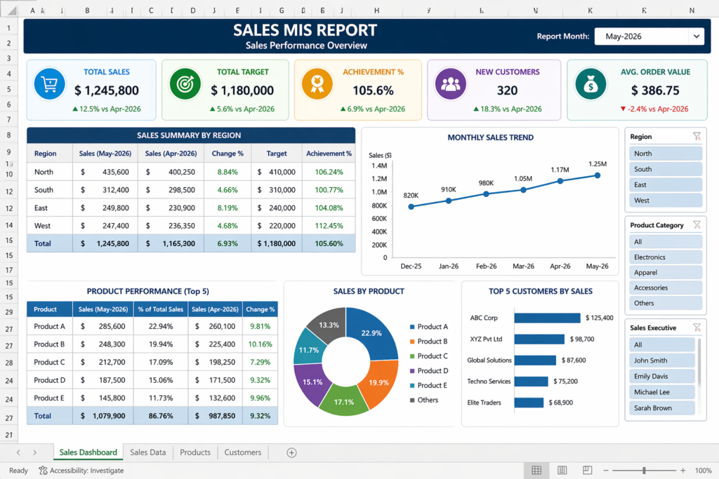Click the Select All corner triangle
Viewport: 719px width, 479px height.
12,11
